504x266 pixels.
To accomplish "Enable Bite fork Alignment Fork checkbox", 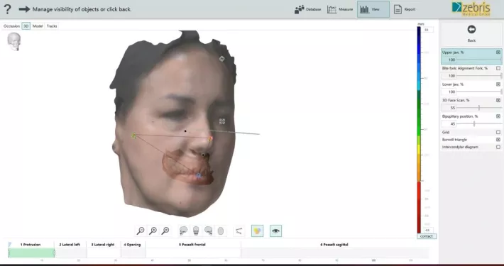I will [498, 68].
